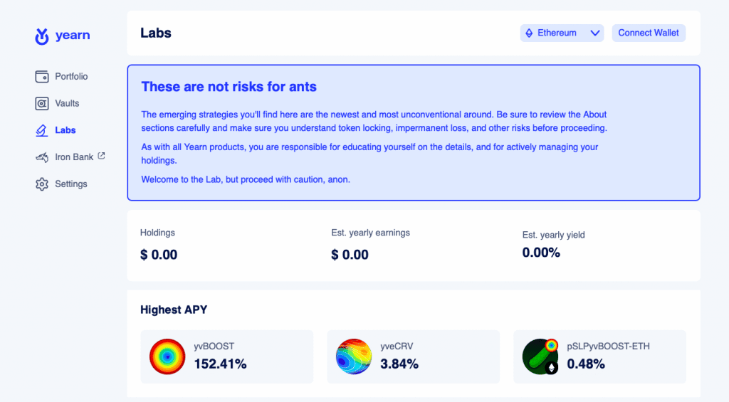
Task: Click the Connect Wallet button
Action: click(x=649, y=33)
